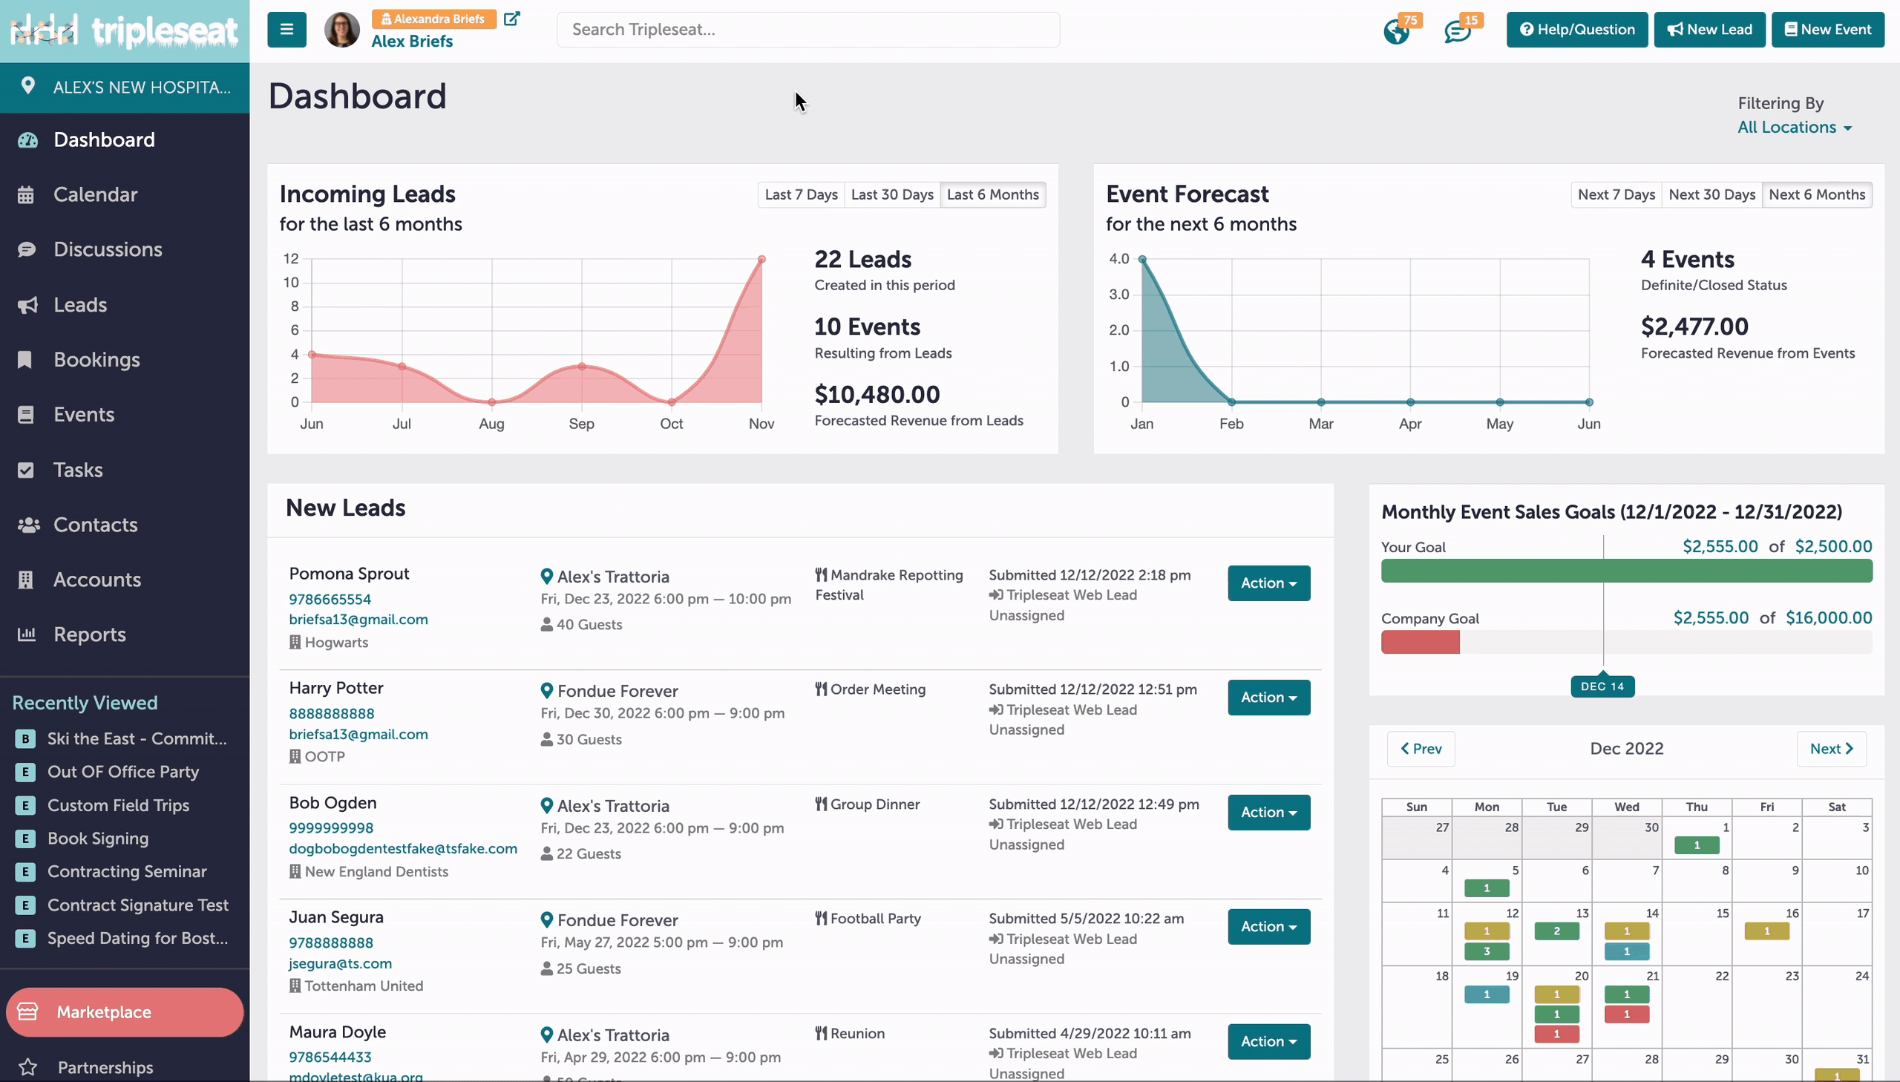
Task: Open the chat messages icon with 15 badge
Action: (x=1457, y=31)
